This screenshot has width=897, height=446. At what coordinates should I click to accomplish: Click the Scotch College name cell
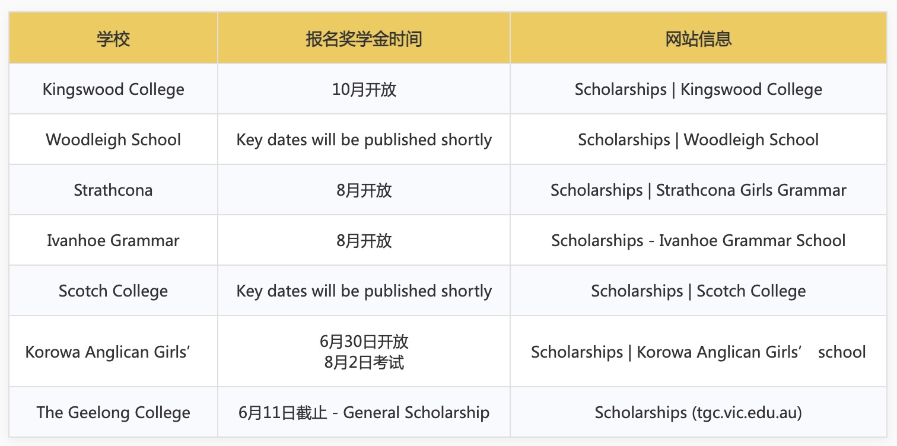113,291
